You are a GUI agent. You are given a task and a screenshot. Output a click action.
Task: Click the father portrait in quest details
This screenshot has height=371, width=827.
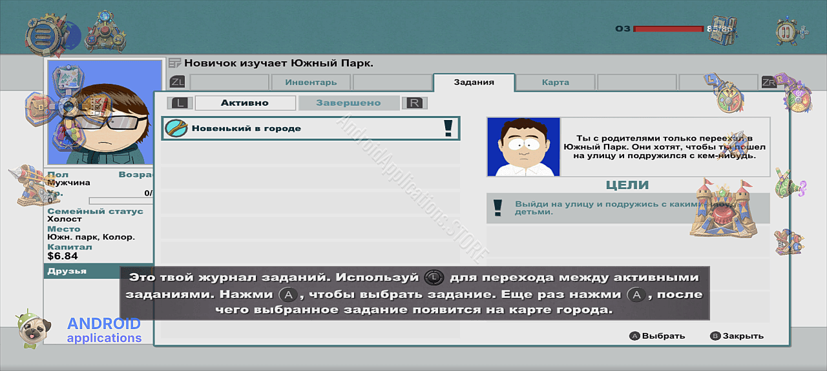[523, 147]
